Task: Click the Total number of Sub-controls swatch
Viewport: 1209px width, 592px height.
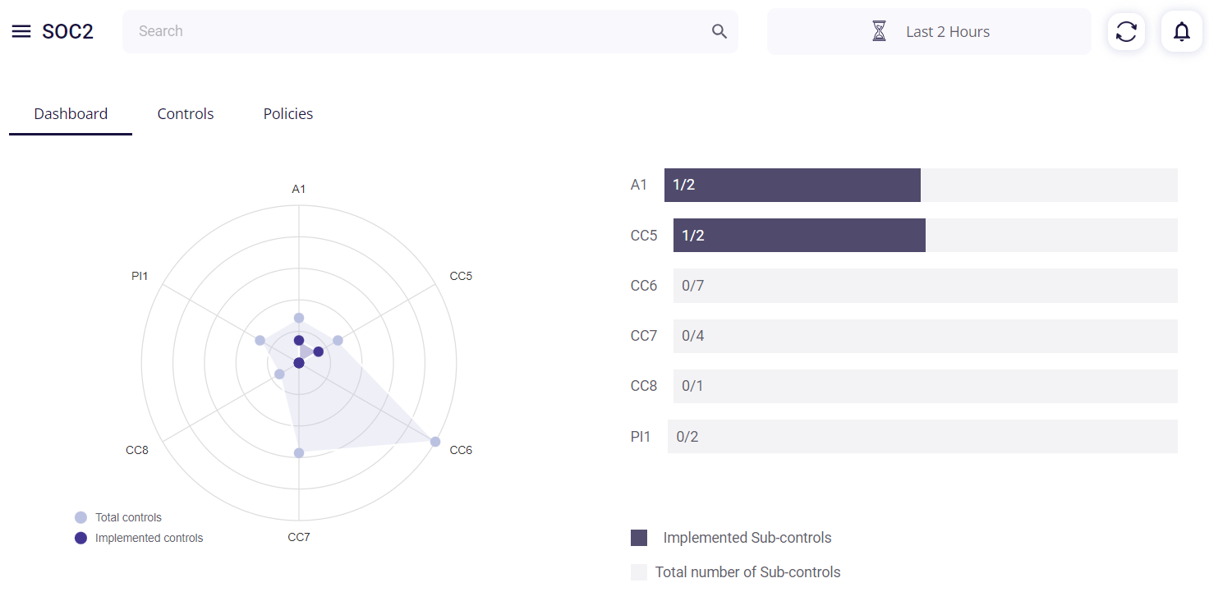Action: click(x=639, y=572)
